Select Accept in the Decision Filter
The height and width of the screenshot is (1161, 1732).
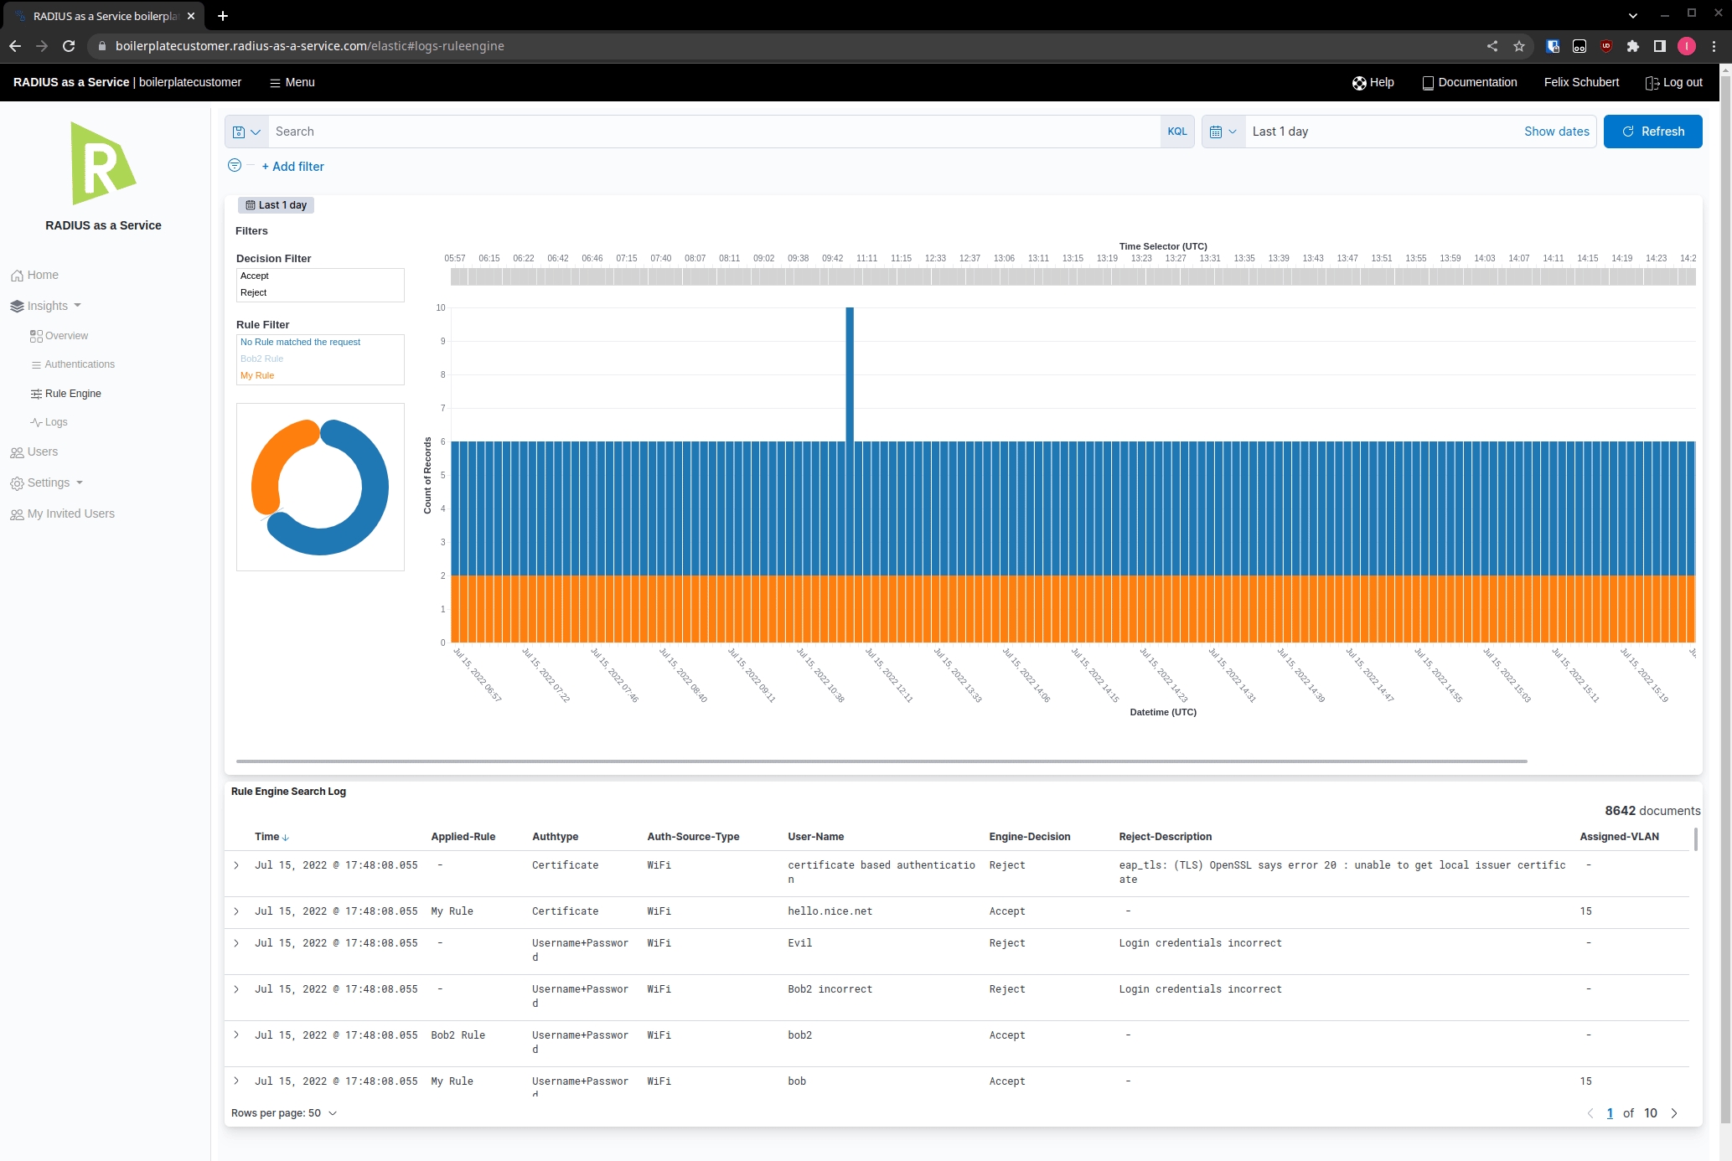[x=255, y=276]
